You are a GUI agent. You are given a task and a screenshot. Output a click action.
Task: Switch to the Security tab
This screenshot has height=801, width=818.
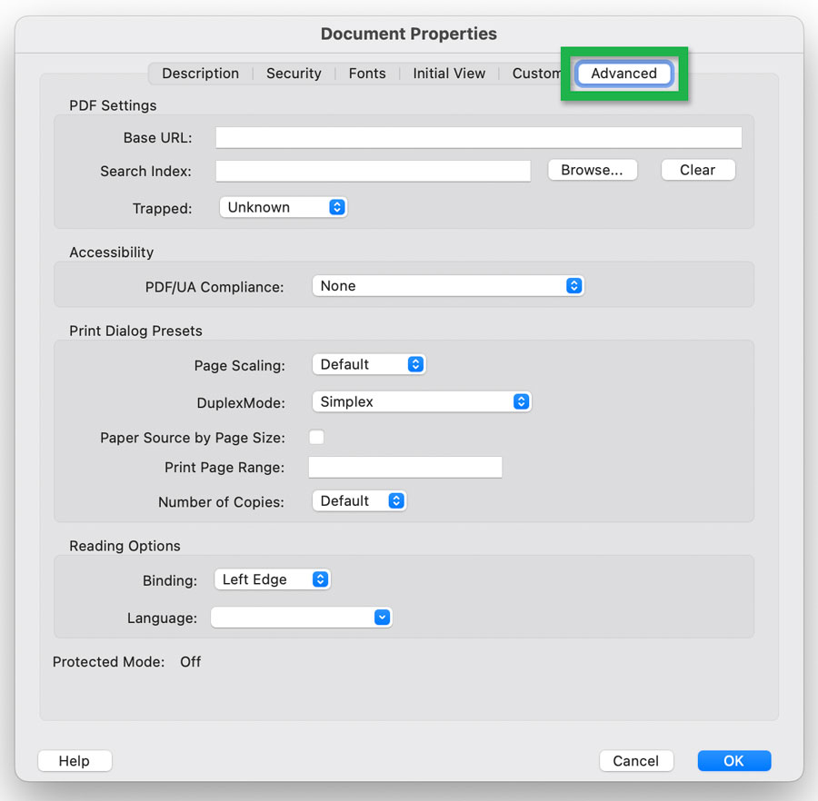[293, 74]
